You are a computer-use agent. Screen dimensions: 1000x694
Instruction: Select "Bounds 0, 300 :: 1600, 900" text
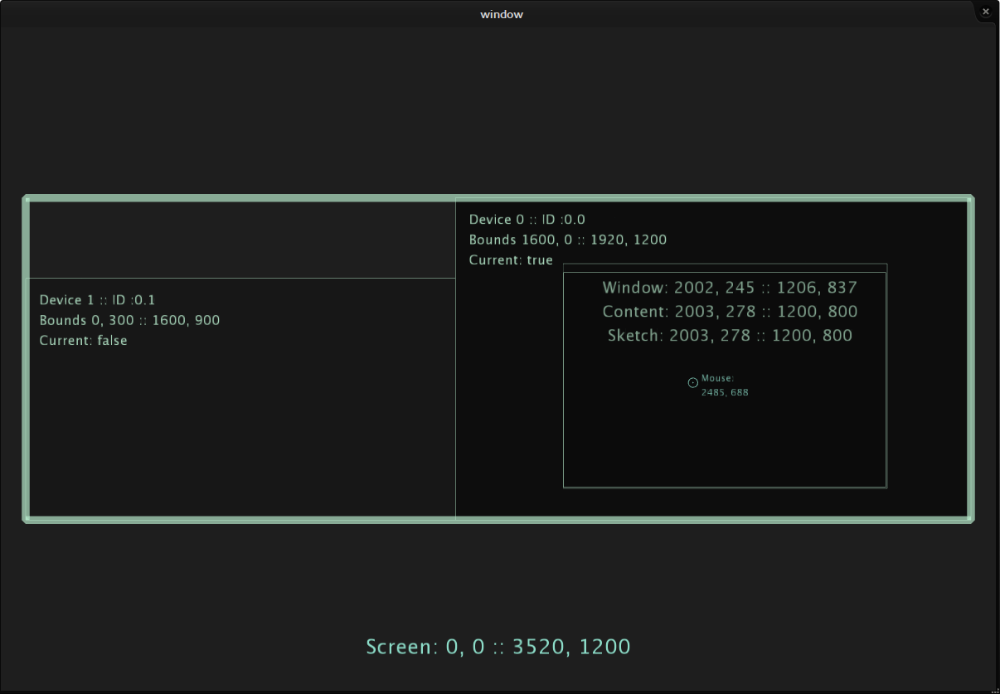click(129, 320)
